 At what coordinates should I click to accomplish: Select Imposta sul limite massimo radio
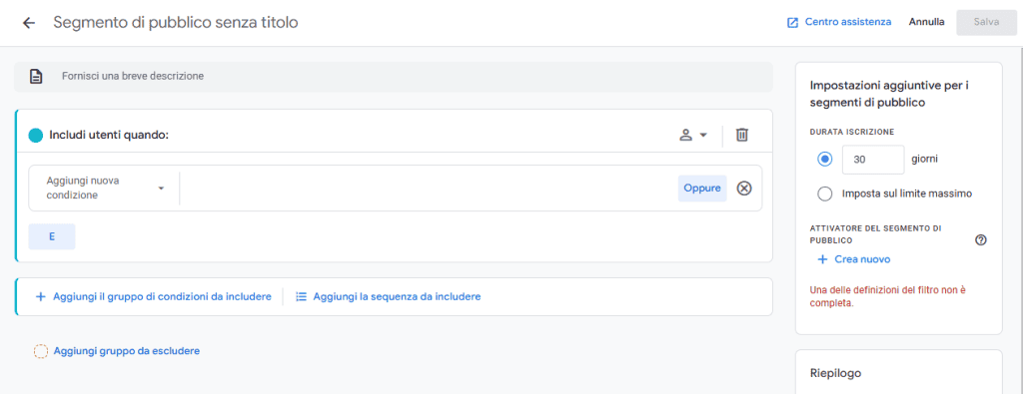(824, 195)
